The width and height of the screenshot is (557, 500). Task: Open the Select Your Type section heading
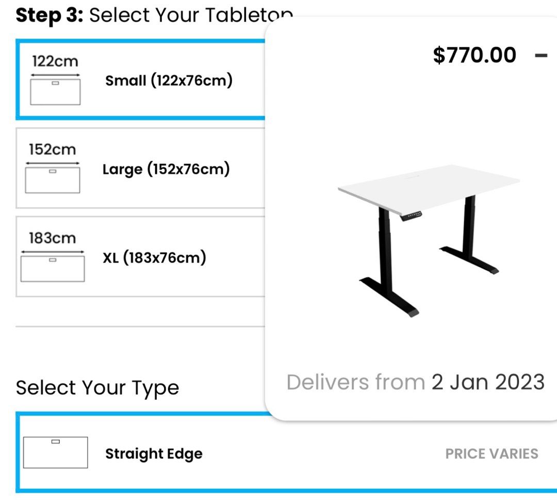coord(98,387)
